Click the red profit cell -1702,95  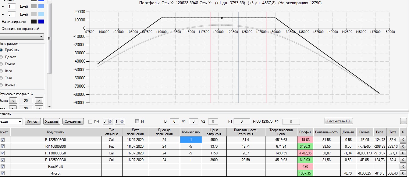point(305,153)
